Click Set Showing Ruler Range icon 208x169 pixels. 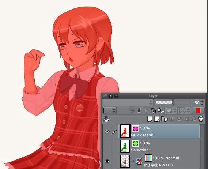[x=182, y=110]
